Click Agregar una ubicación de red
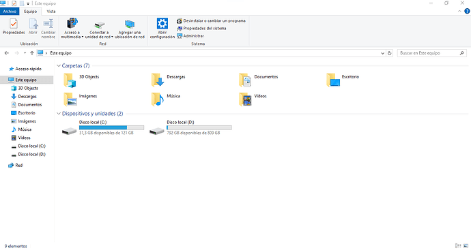This screenshot has height=250, width=471. coord(130,29)
